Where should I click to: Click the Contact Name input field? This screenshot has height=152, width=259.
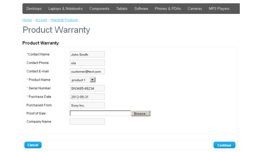coord(87,54)
